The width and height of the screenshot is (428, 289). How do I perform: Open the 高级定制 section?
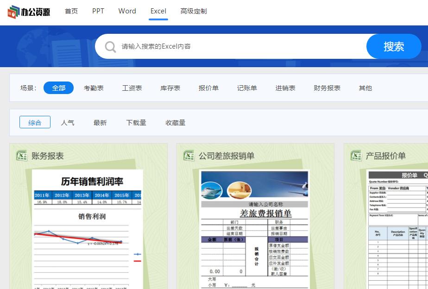point(193,11)
